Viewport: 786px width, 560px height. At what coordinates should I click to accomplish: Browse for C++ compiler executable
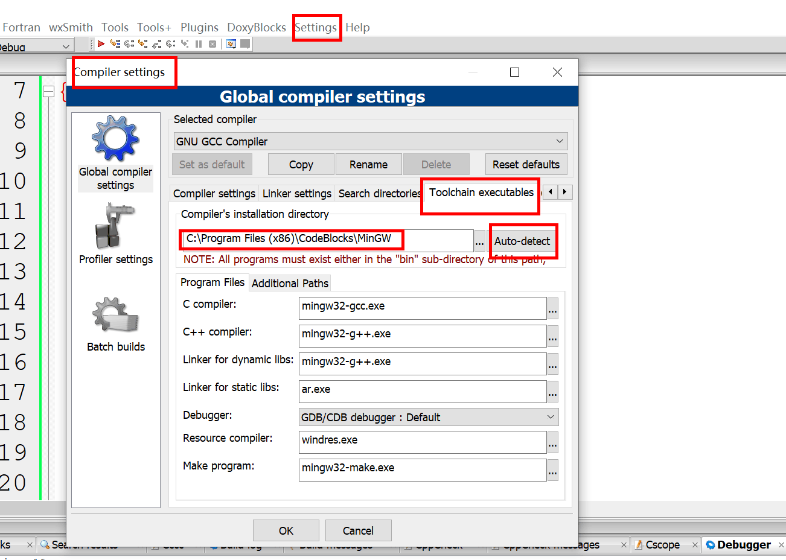pyautogui.click(x=552, y=336)
